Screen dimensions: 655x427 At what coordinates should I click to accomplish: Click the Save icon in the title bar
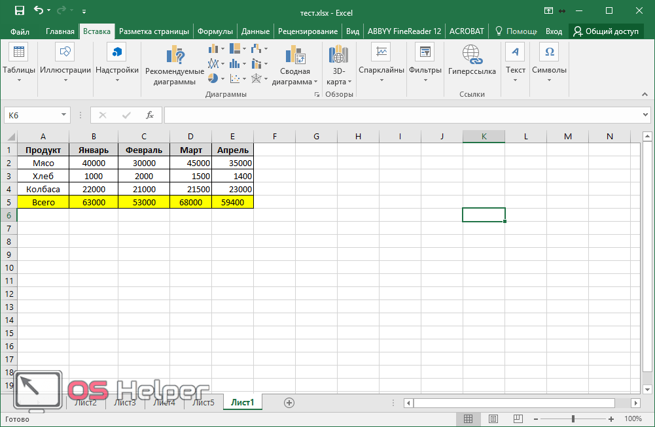tap(20, 10)
